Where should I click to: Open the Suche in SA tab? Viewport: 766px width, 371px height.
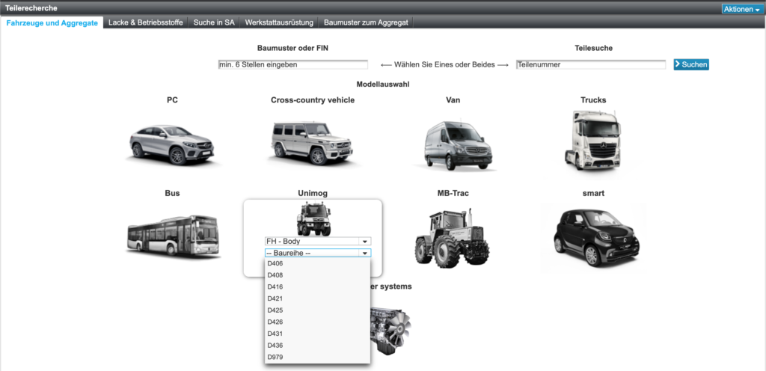pos(213,22)
